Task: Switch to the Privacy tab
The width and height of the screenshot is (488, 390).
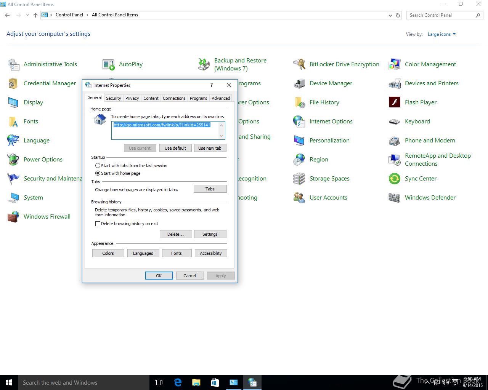Action: (132, 98)
